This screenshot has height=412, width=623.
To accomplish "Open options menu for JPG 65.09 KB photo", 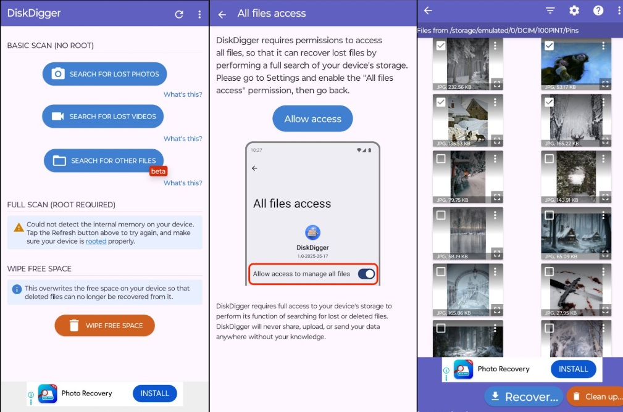I will pos(603,215).
